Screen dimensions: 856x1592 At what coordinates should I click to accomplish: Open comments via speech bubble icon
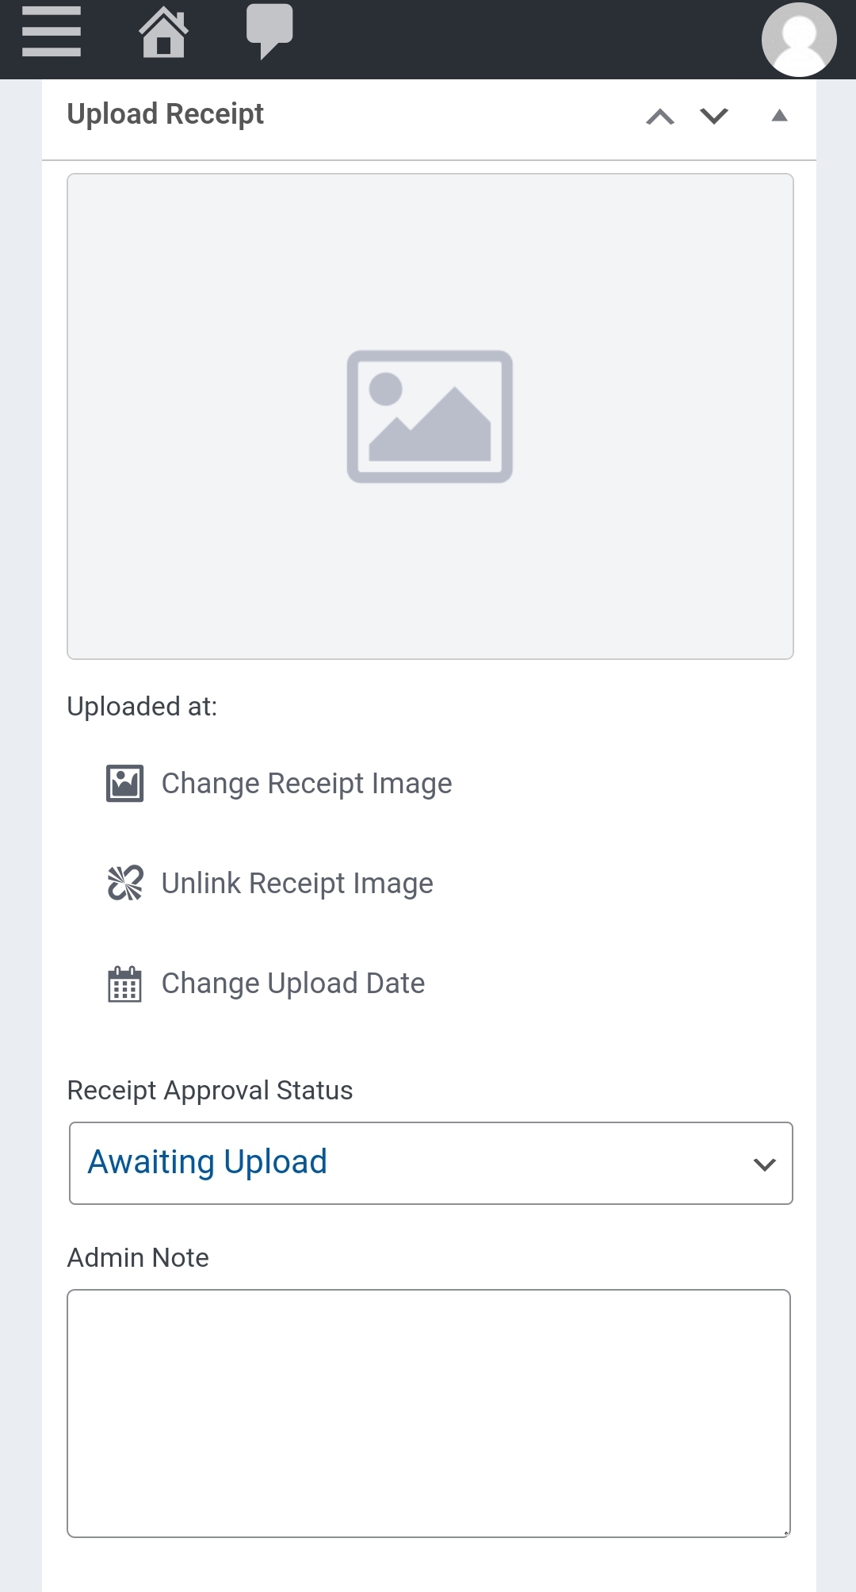269,31
